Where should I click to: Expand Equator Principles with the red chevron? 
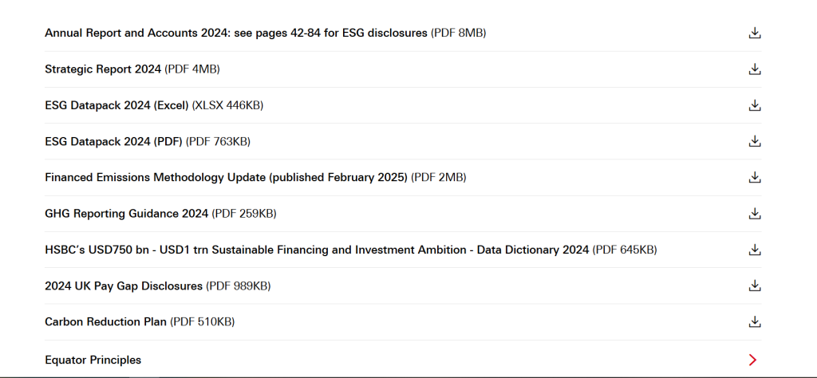pos(753,360)
